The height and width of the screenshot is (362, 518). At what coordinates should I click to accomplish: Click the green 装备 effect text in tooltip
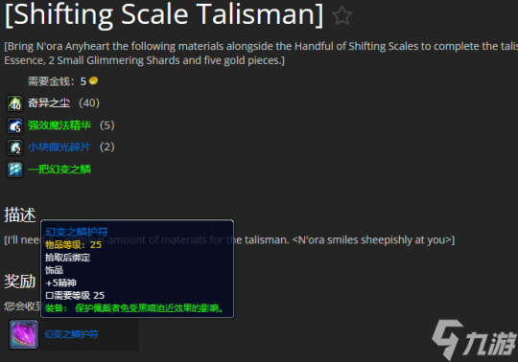coord(134,308)
